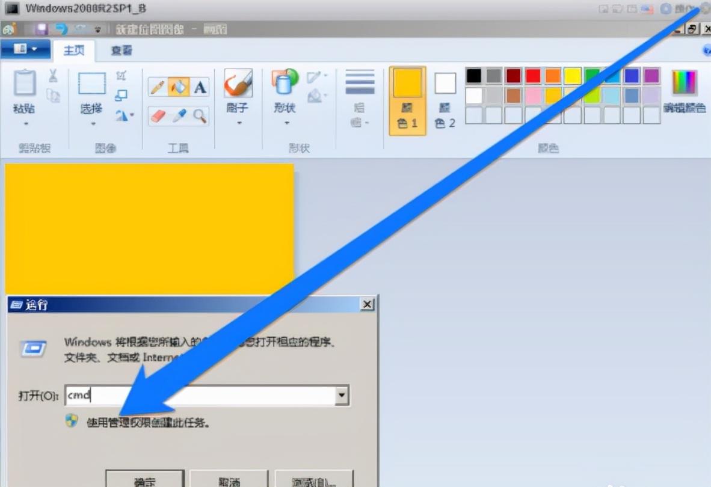
Task: Pick the white color swatch
Action: (x=473, y=96)
